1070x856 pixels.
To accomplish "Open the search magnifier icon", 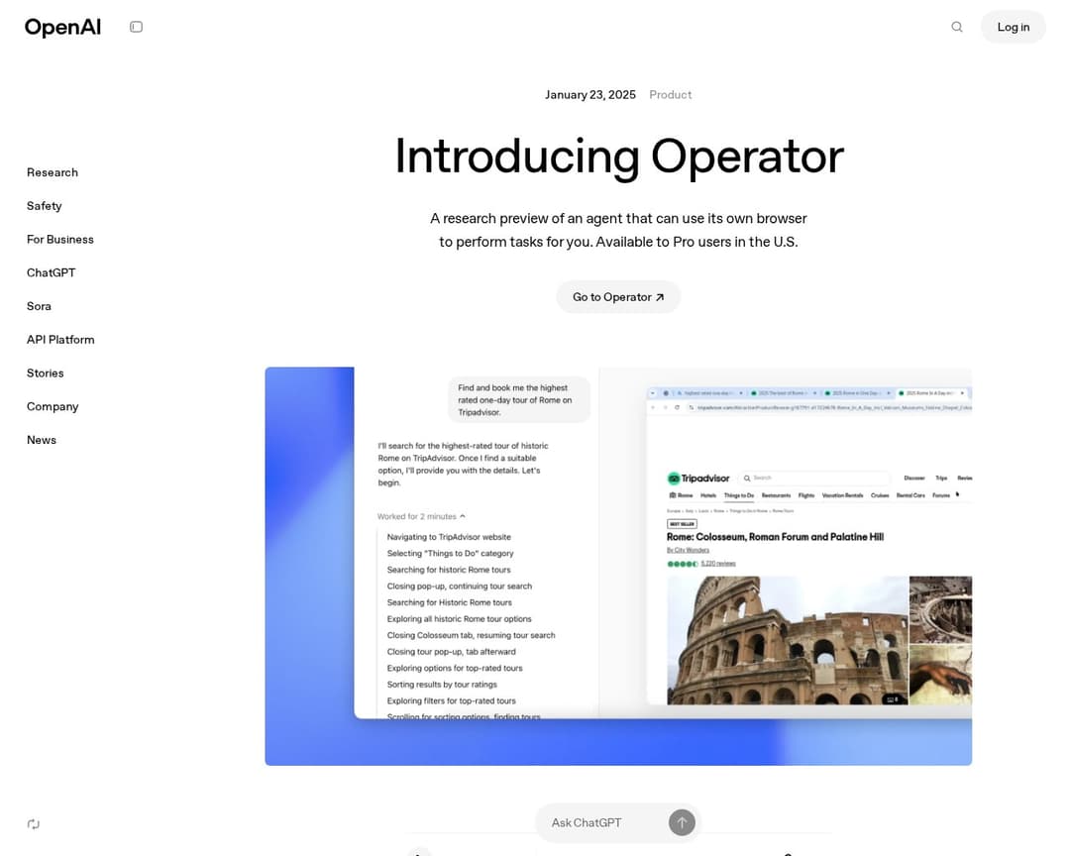I will [x=957, y=27].
